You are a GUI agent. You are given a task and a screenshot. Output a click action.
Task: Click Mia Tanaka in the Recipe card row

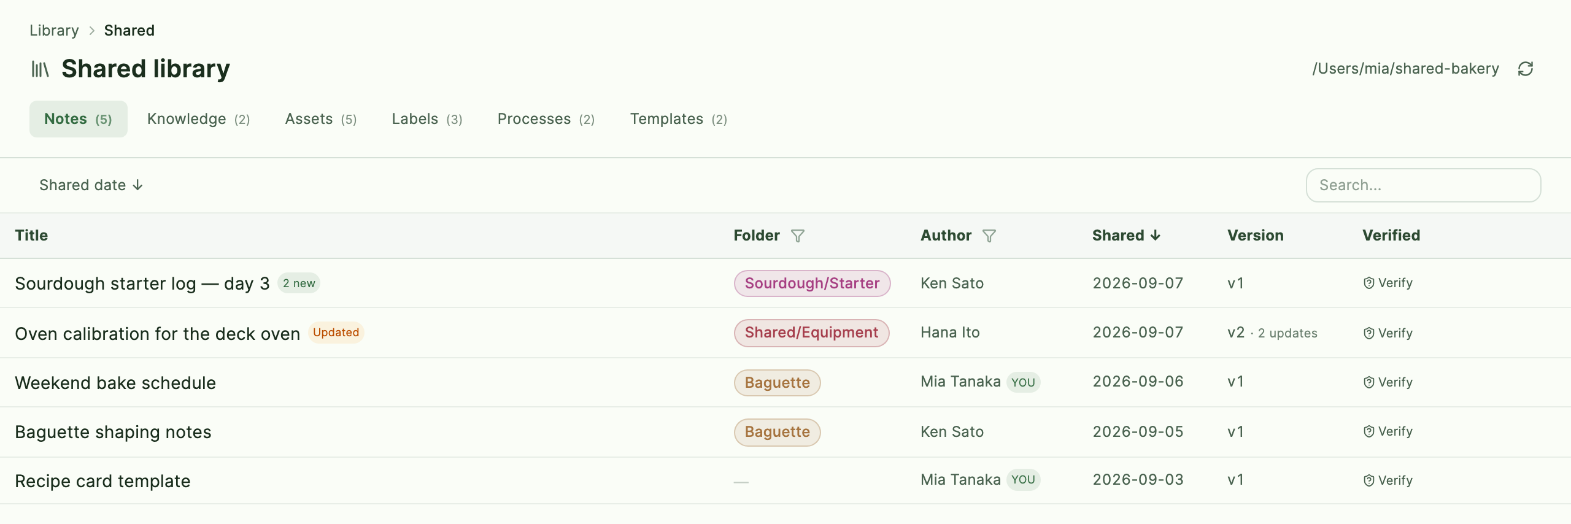coord(960,480)
